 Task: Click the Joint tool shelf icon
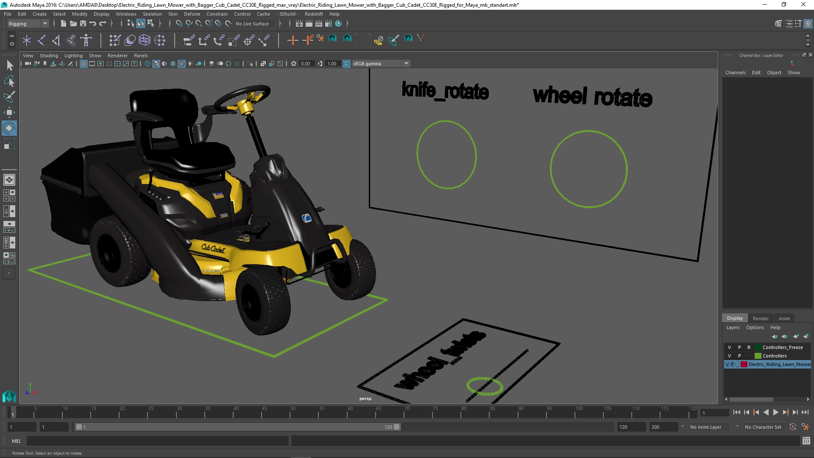(42, 40)
